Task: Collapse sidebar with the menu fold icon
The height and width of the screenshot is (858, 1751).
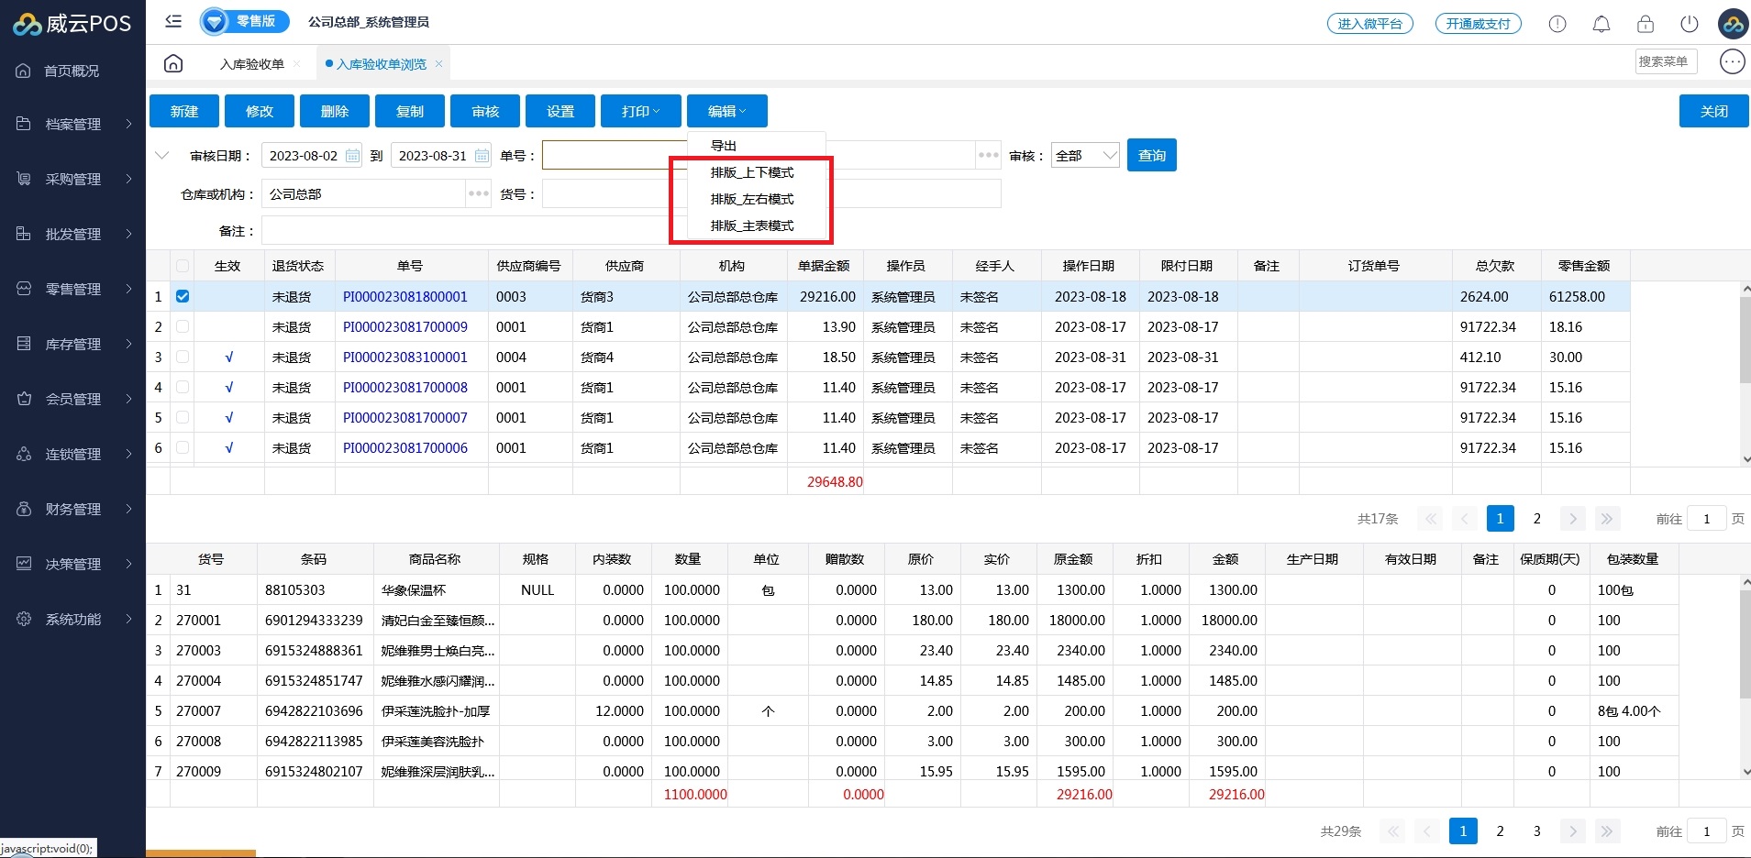Action: 173,21
